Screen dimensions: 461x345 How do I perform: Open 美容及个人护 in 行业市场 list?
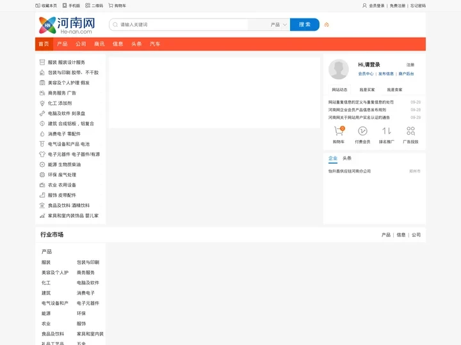tap(55, 273)
